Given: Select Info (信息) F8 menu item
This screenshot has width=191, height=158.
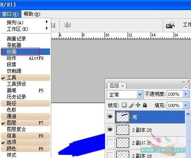Looking at the screenshot, I should click(x=25, y=136).
